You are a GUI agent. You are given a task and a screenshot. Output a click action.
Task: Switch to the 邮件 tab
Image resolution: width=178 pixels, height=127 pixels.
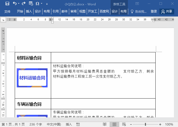(65, 11)
